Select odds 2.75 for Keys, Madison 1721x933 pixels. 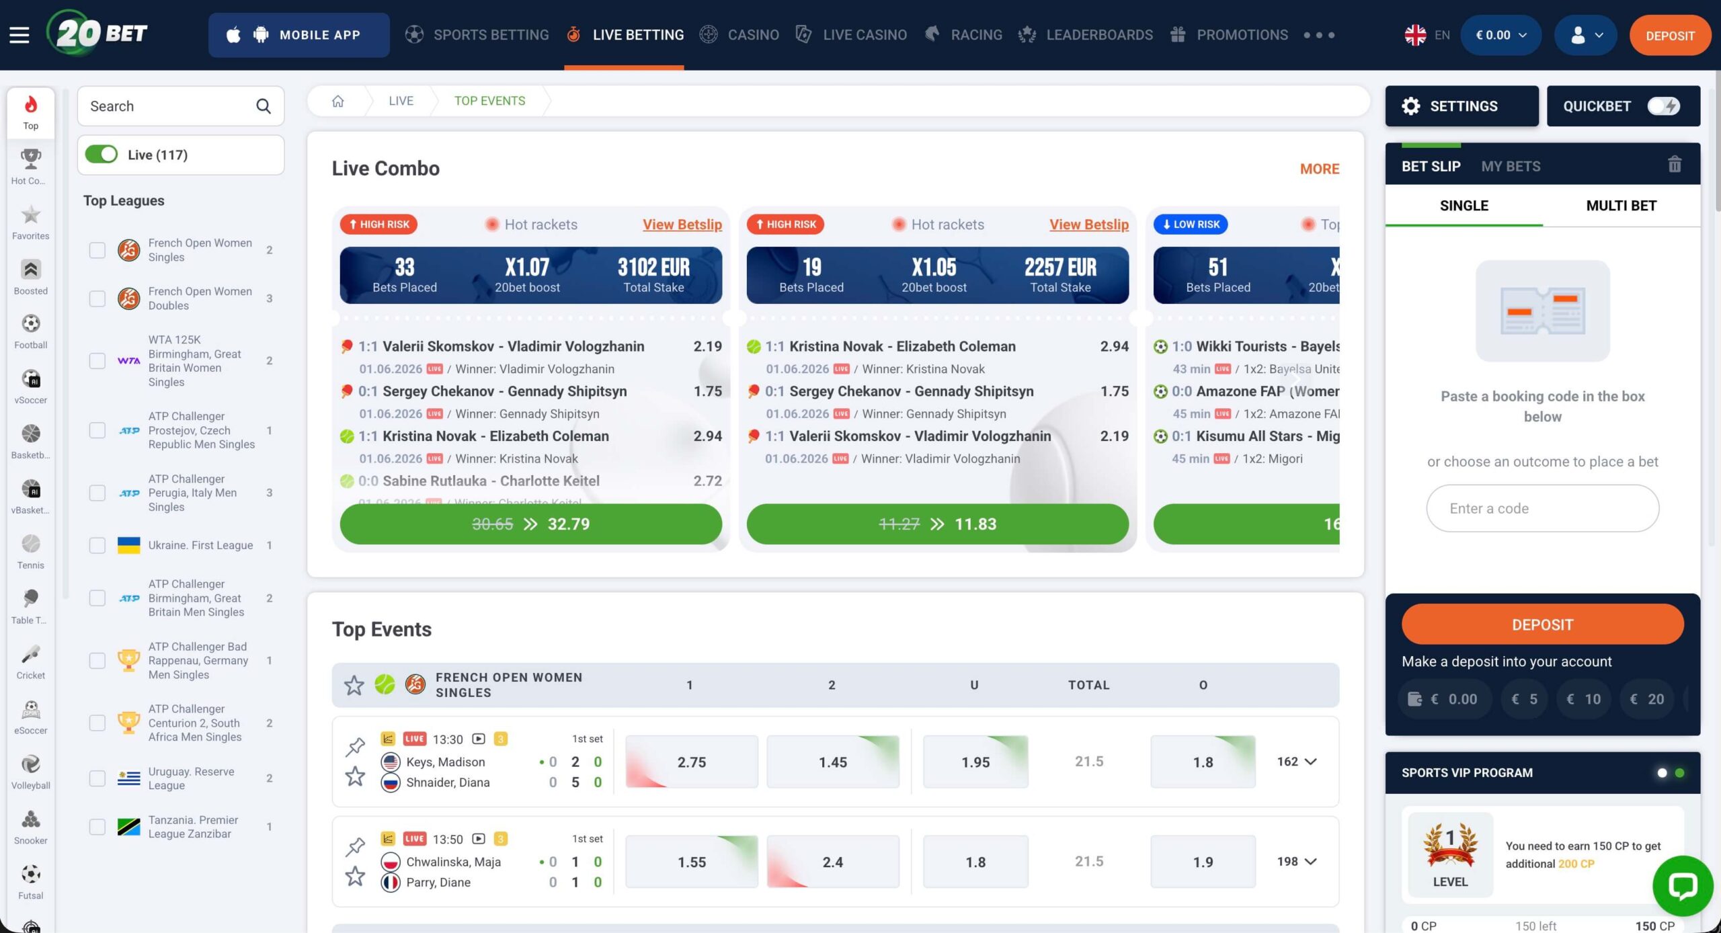[691, 762]
